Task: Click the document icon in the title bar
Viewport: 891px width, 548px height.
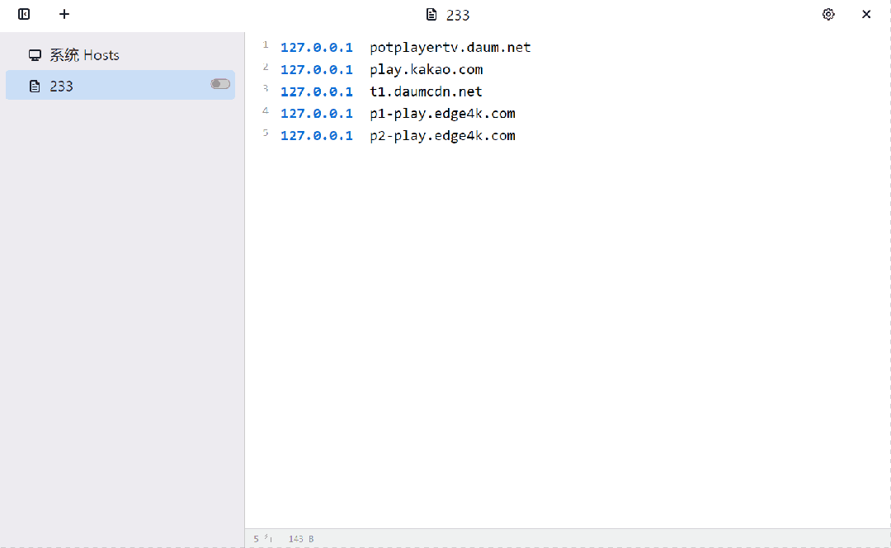Action: tap(431, 15)
